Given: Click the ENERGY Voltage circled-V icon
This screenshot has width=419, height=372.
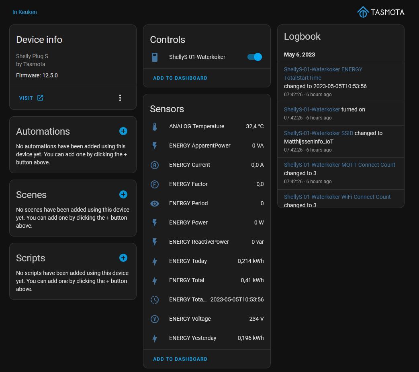Looking at the screenshot, I should coord(155,319).
